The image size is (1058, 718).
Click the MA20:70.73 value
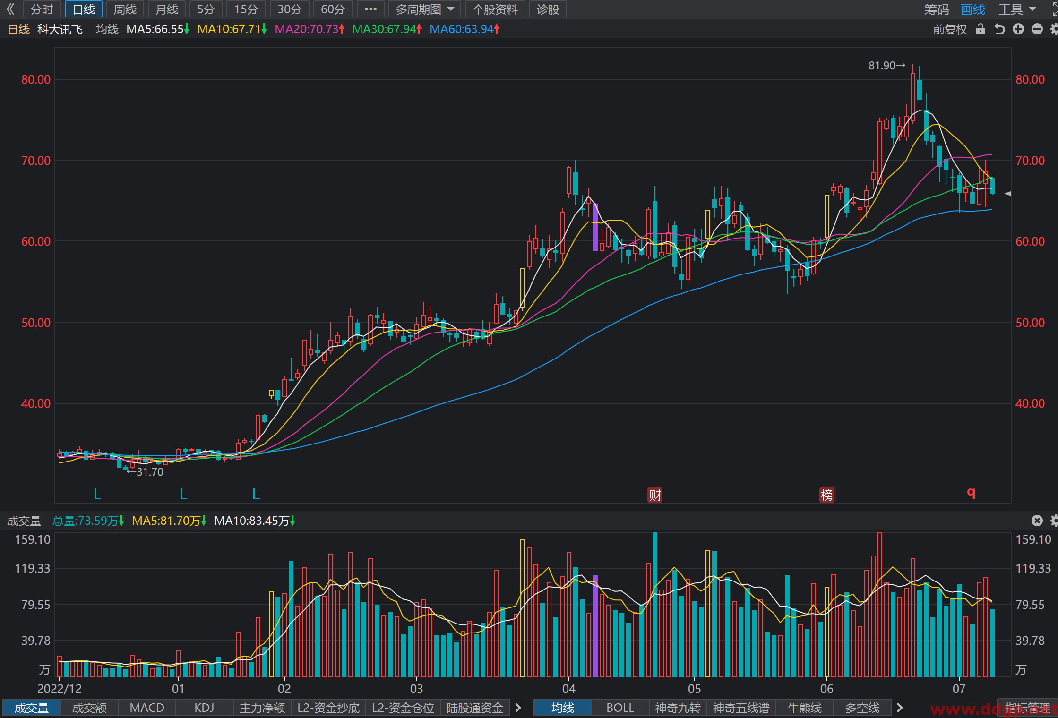click(310, 29)
